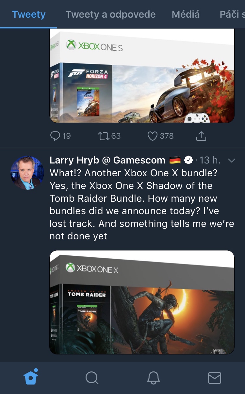Share the Forza Horizon bundle tweet

tap(201, 136)
